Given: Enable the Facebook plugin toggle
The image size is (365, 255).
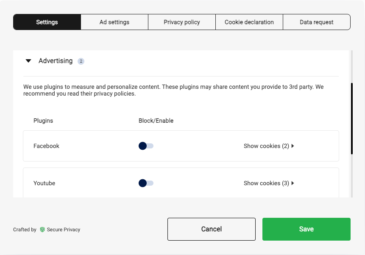Looking at the screenshot, I should [x=146, y=146].
